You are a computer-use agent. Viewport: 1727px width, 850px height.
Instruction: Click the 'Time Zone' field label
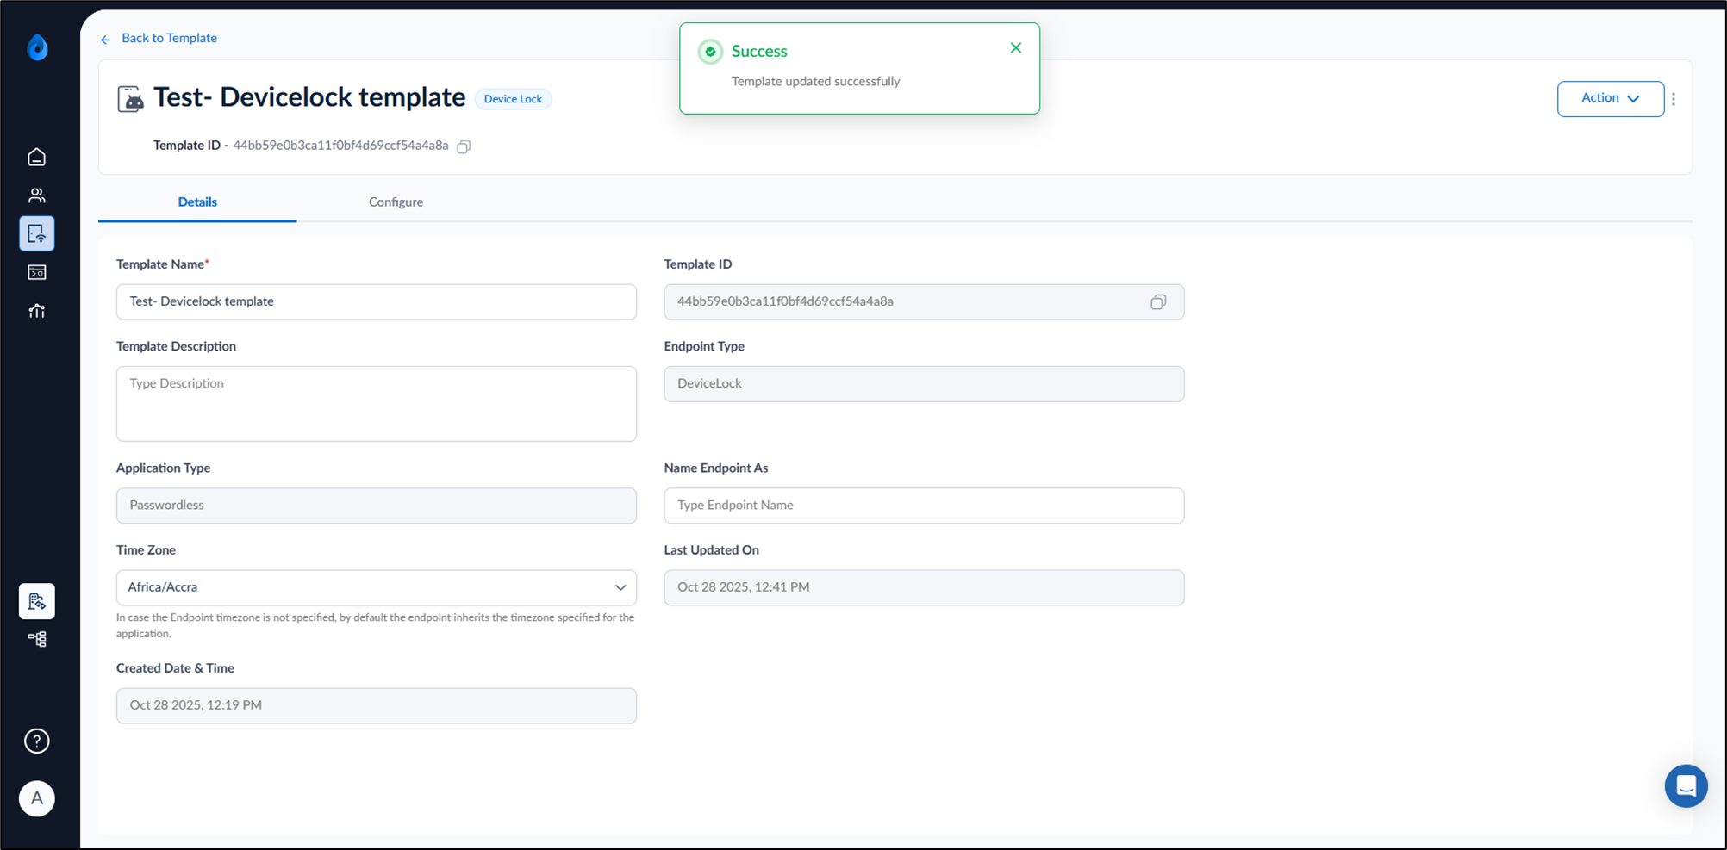tap(146, 549)
